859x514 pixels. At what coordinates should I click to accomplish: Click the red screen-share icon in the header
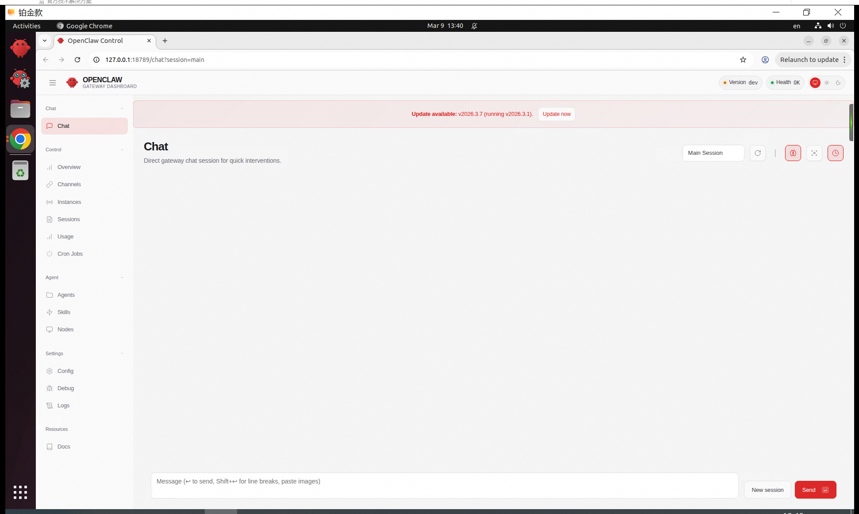[x=815, y=83]
